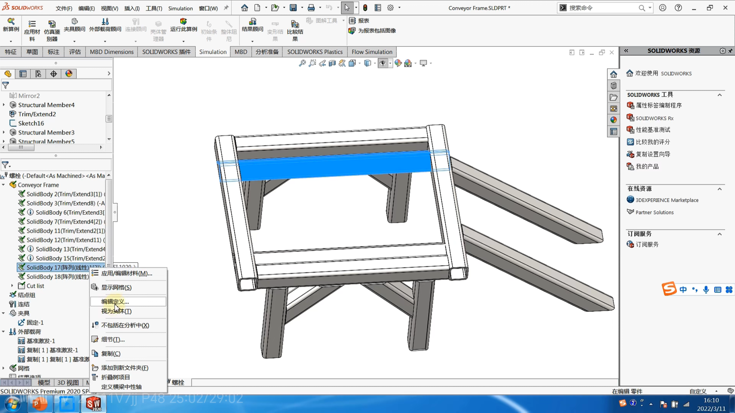Collapse the Online Resources section
This screenshot has width=735, height=413.
pos(719,189)
